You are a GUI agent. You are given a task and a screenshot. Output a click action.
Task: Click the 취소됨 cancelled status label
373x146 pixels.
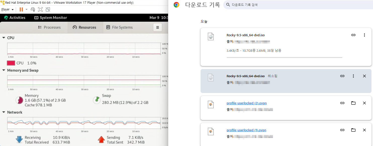click(x=272, y=76)
